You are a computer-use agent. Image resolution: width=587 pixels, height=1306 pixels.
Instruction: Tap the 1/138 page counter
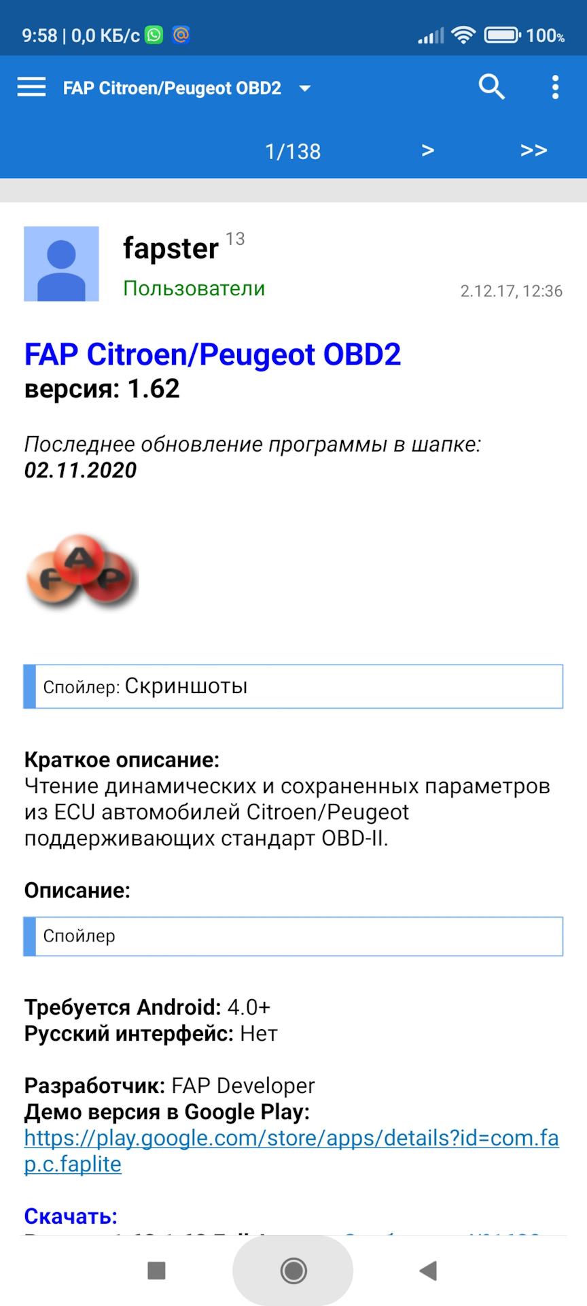(x=293, y=150)
